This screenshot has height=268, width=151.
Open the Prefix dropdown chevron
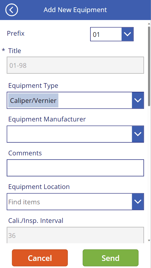point(127,34)
